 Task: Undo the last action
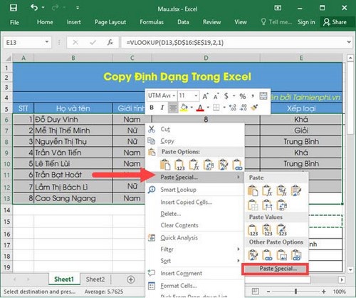[x=34, y=8]
